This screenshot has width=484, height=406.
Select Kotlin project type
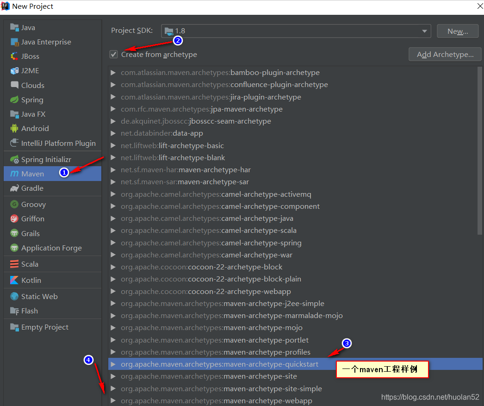[53, 280]
